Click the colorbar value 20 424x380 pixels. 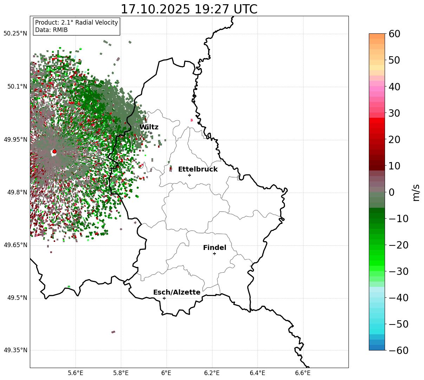(x=394, y=140)
